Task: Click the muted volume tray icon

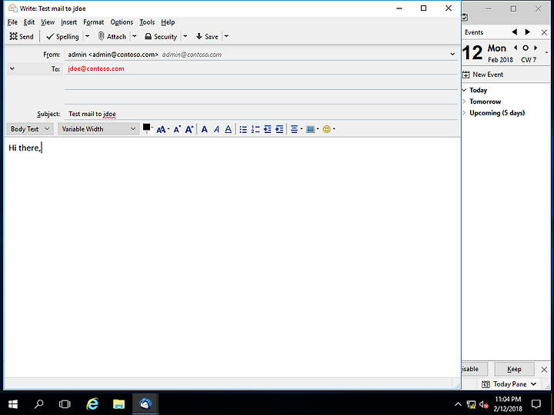Action: [484, 404]
